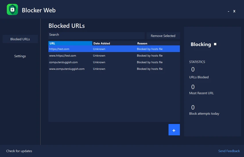The height and width of the screenshot is (157, 244).
Task: Click the Most Recent URL statistic label
Action: point(201,93)
